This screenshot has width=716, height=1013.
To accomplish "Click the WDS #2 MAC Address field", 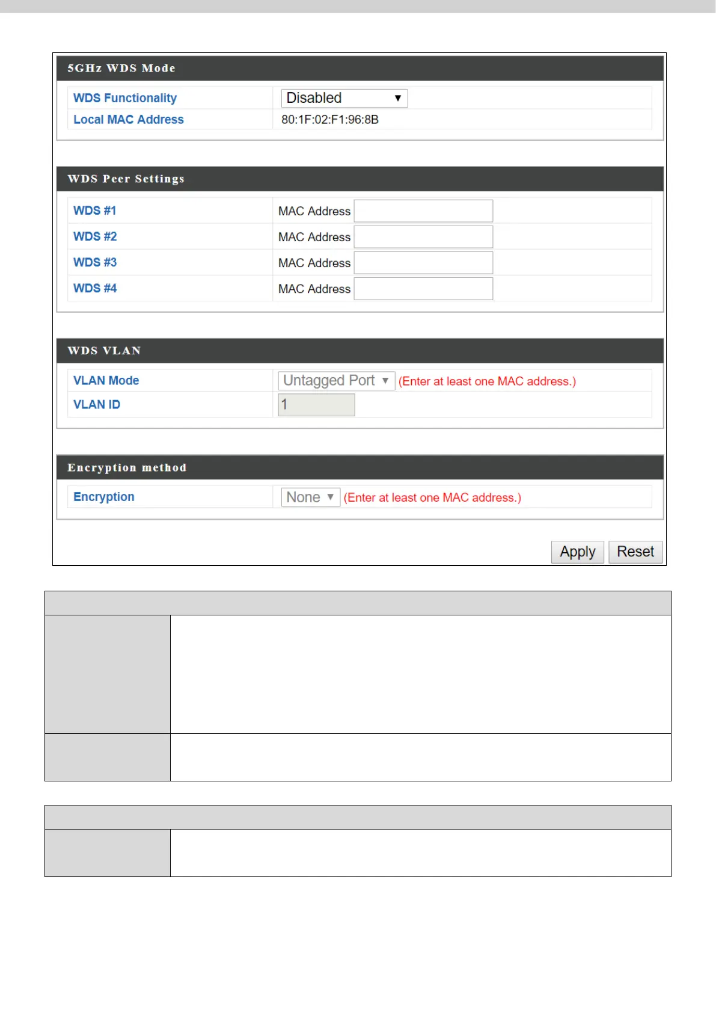I will 423,237.
